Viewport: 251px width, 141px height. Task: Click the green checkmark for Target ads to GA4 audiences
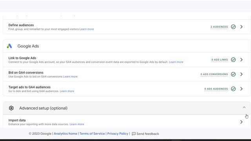tap(233, 89)
